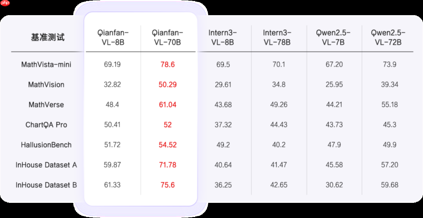
Task: Select the MathVerse row label
Action: click(x=46, y=105)
